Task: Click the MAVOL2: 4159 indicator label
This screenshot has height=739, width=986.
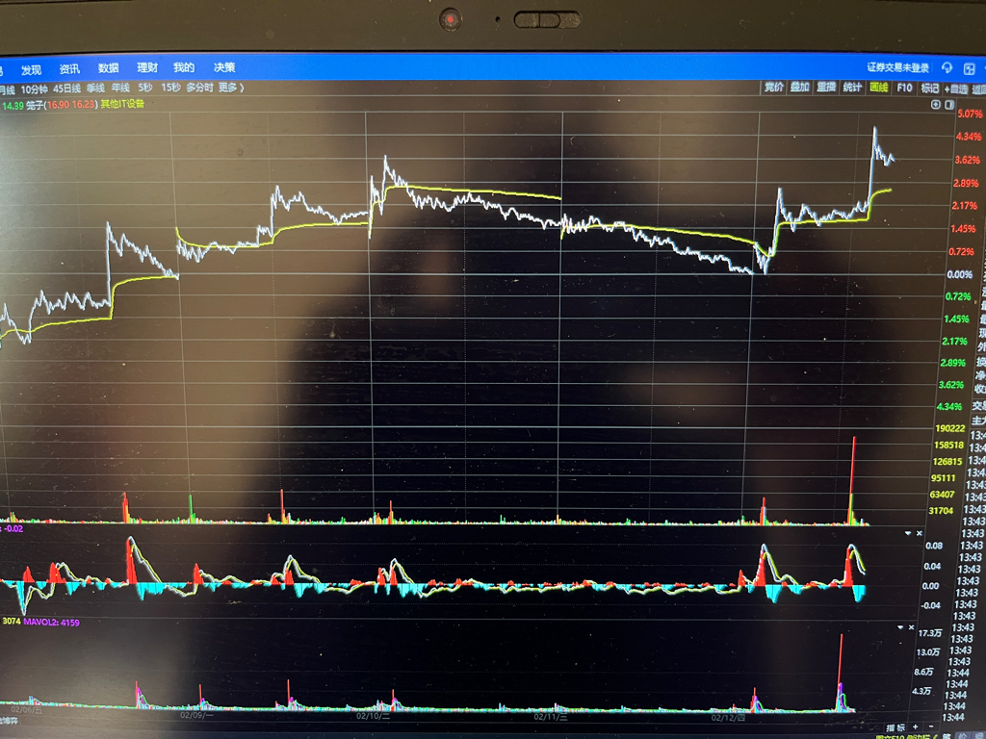Action: 52,623
